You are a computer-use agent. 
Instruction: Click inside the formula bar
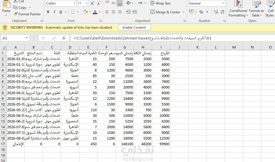tap(173, 38)
